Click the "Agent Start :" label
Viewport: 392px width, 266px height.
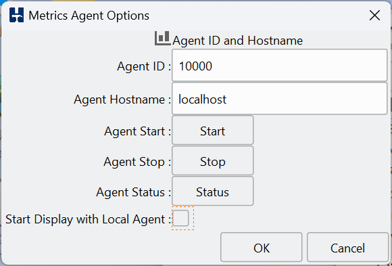[138, 131]
